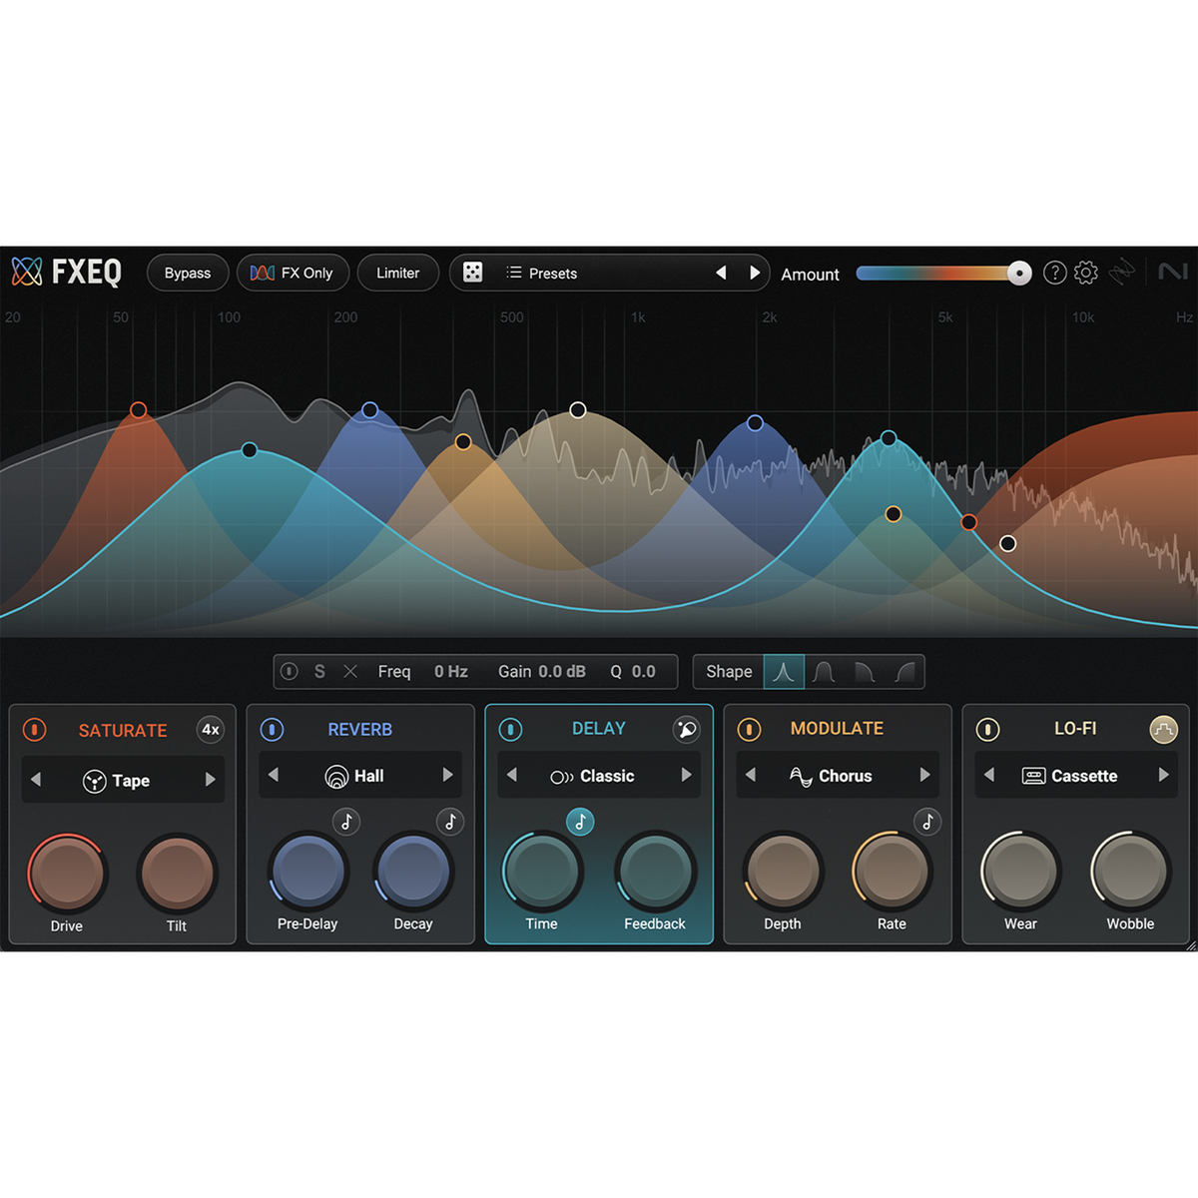Click the Q 0.0 value field
Screen dimensions: 1198x1198
pyautogui.click(x=644, y=672)
